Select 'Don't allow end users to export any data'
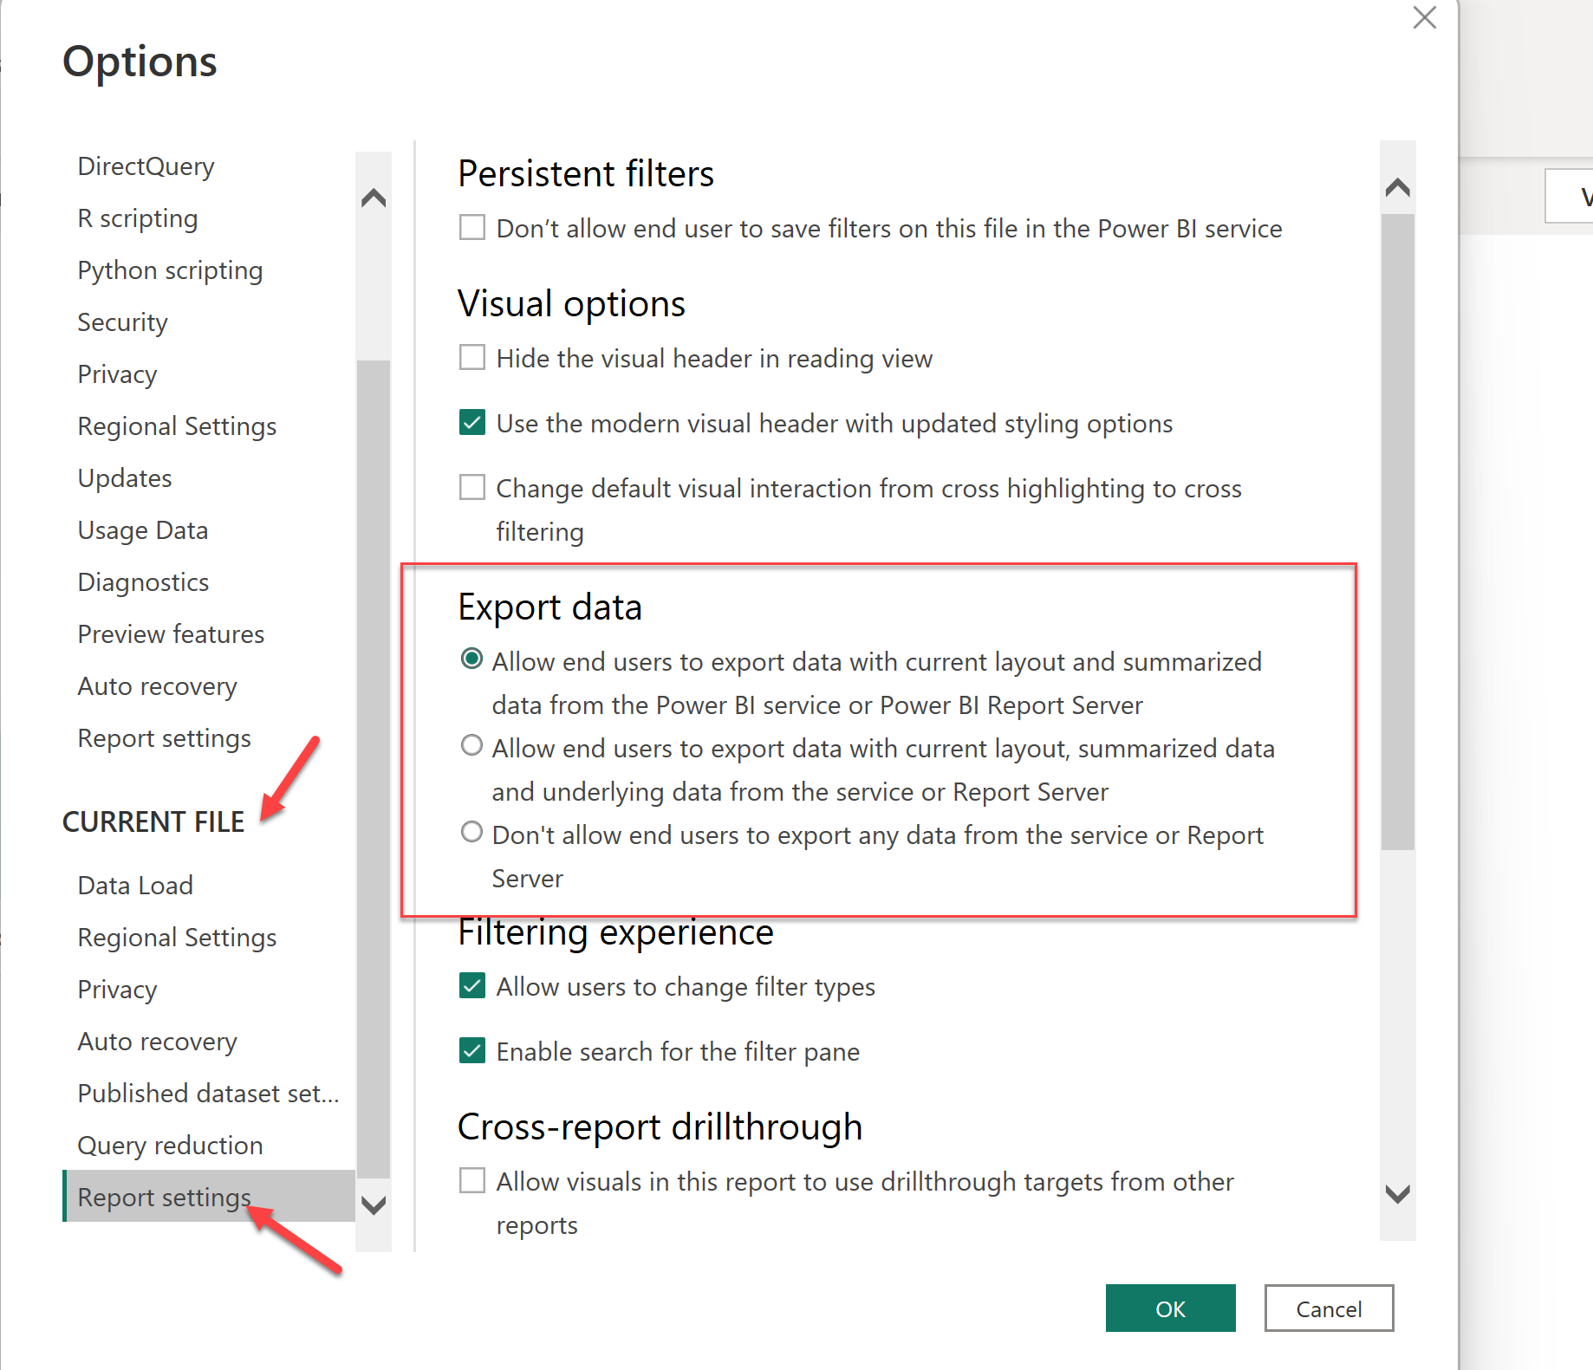The height and width of the screenshot is (1370, 1593). 471,833
